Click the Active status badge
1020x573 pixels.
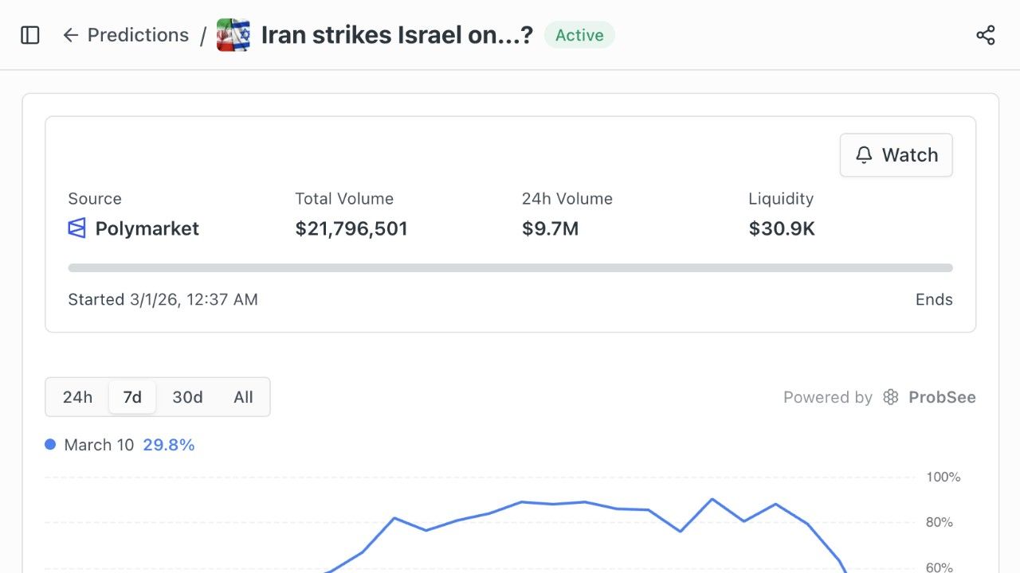pyautogui.click(x=579, y=35)
